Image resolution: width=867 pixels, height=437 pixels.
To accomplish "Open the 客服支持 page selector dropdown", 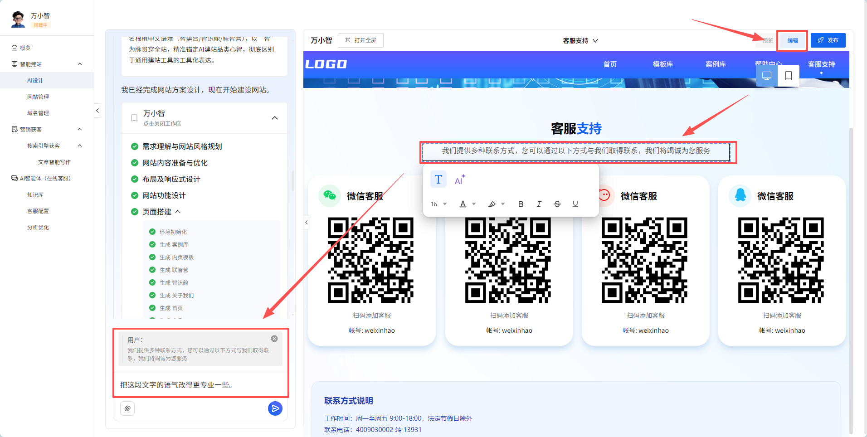I will [580, 41].
